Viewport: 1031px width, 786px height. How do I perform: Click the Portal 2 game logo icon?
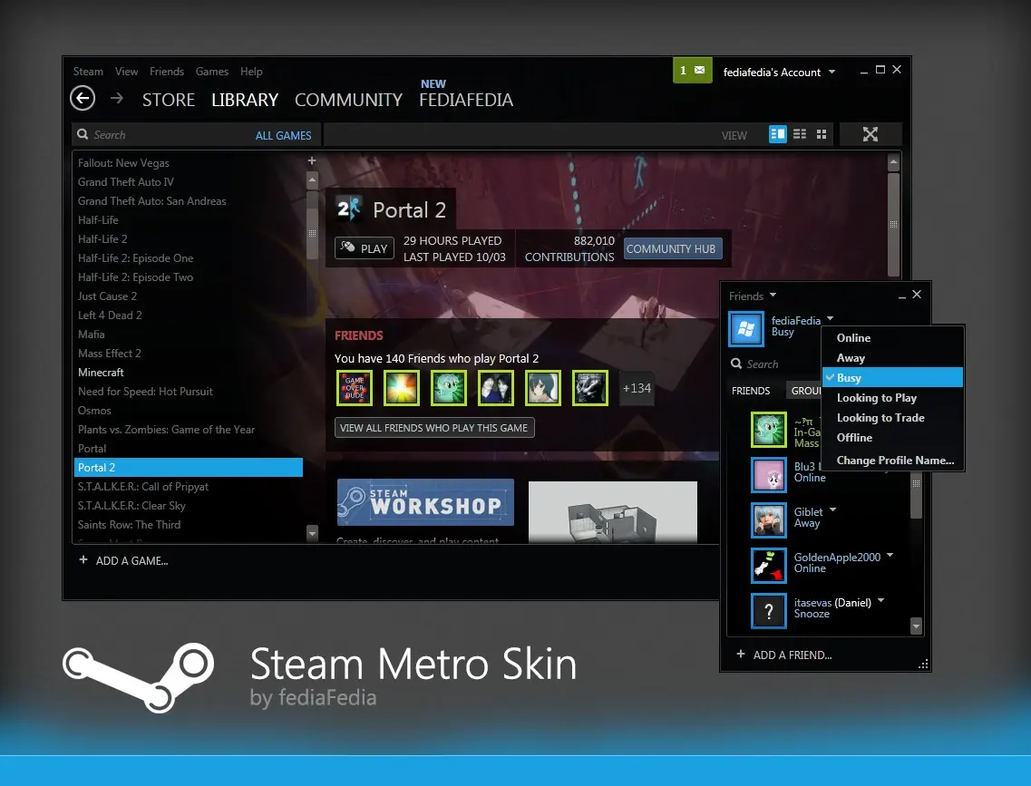pos(348,209)
